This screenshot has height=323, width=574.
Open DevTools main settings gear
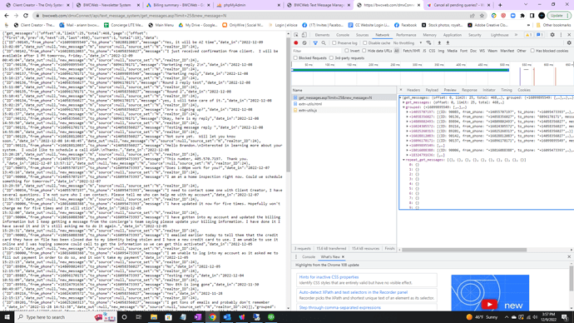coord(552,35)
